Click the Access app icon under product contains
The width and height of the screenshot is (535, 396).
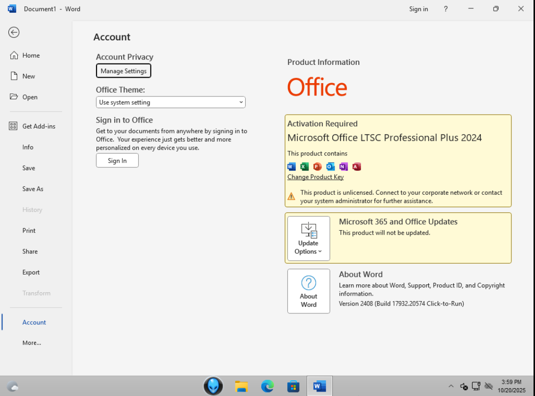click(356, 166)
